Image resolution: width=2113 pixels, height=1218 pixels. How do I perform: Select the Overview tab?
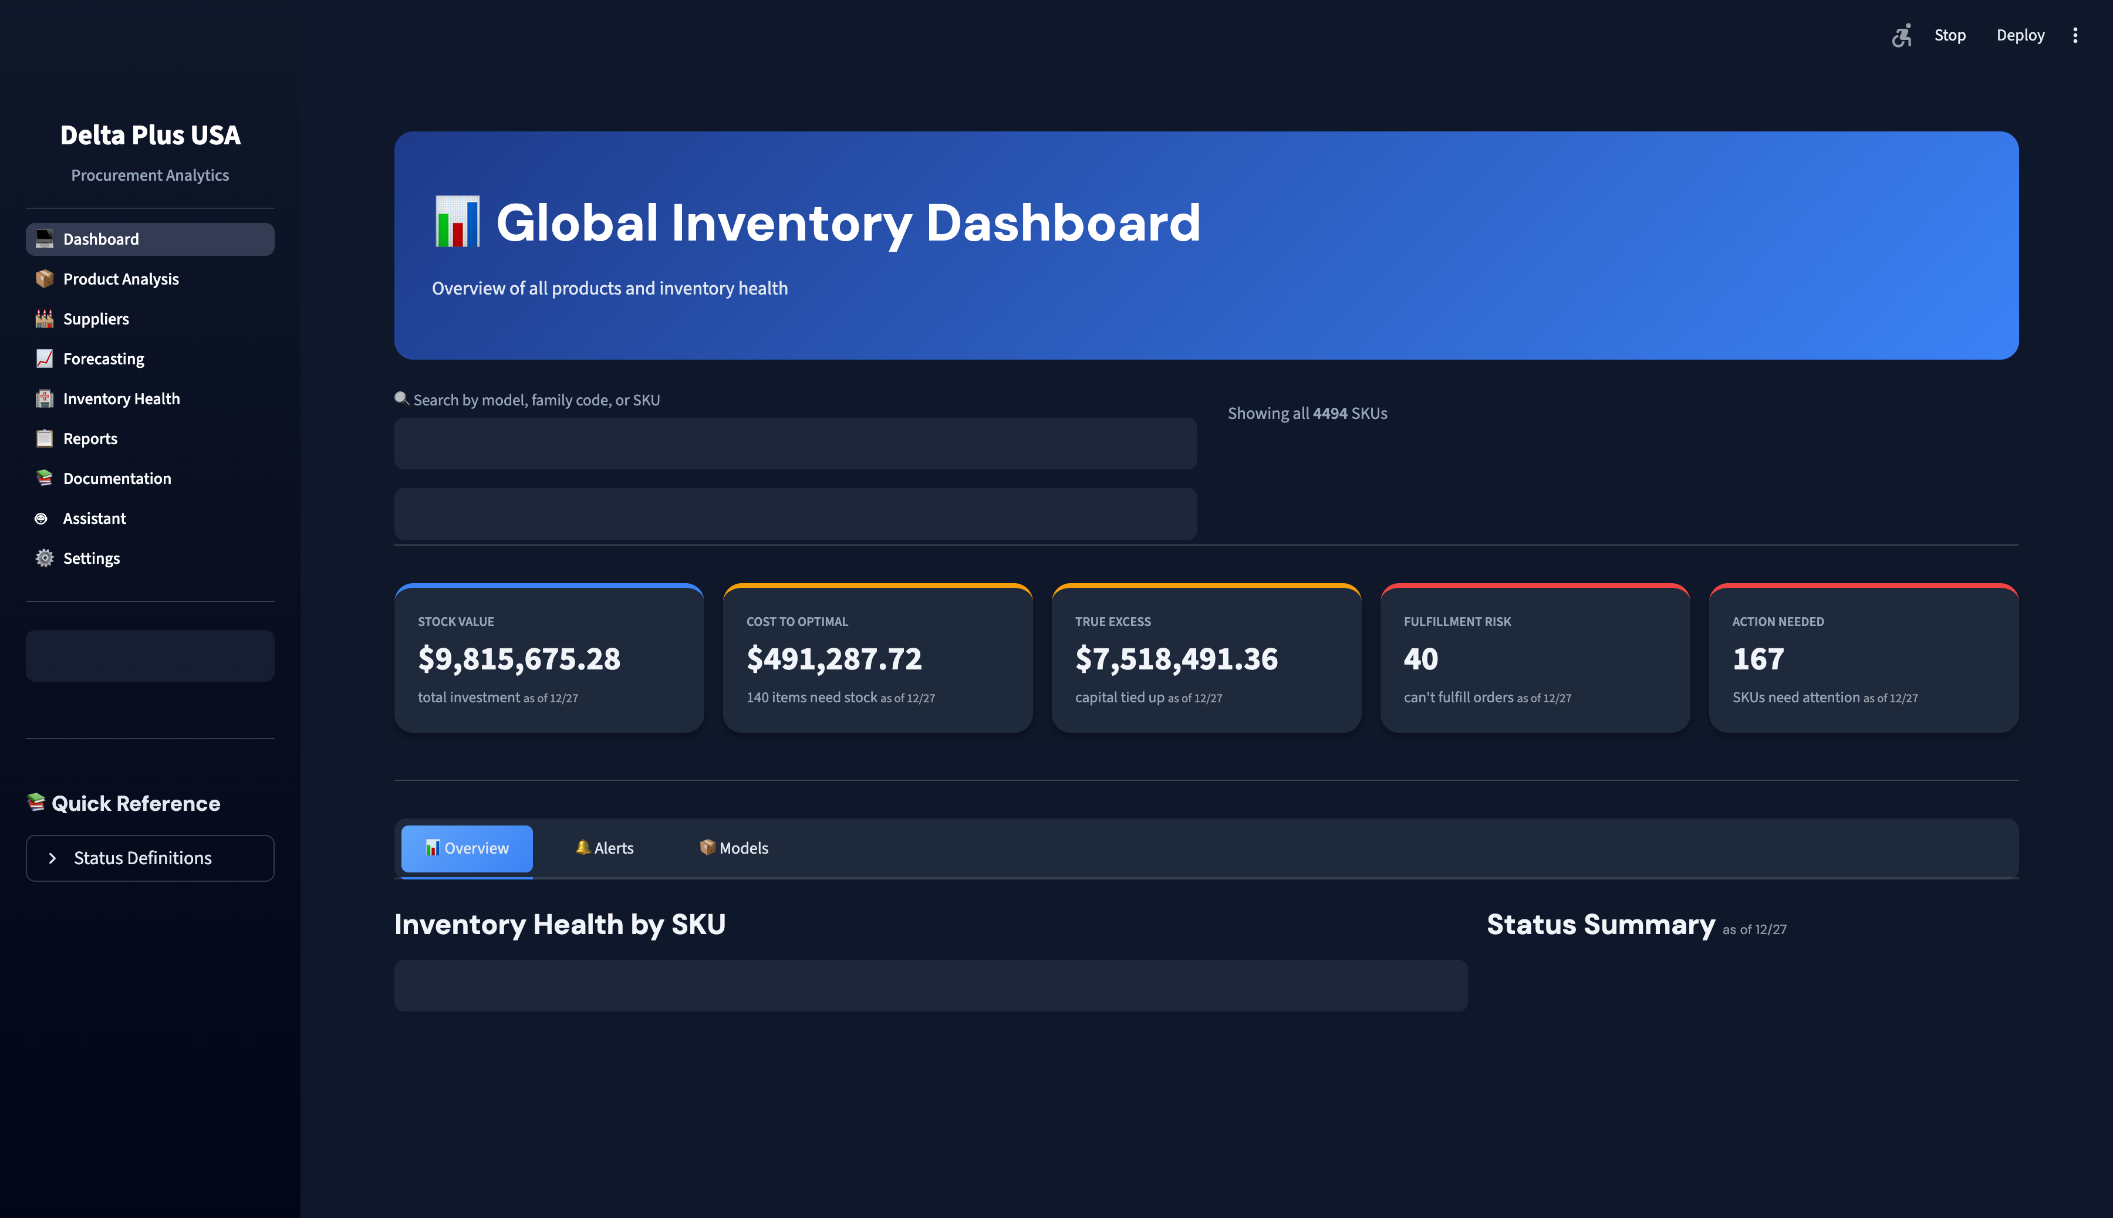466,847
